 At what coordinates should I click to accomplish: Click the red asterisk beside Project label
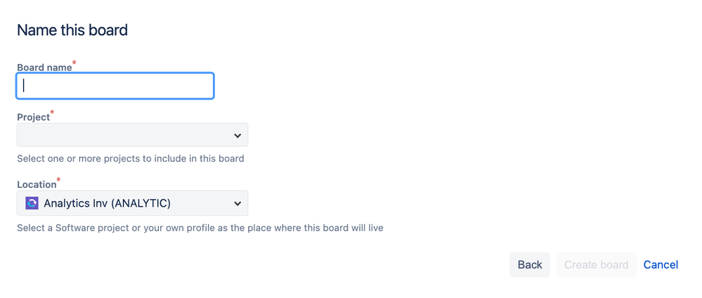52,112
